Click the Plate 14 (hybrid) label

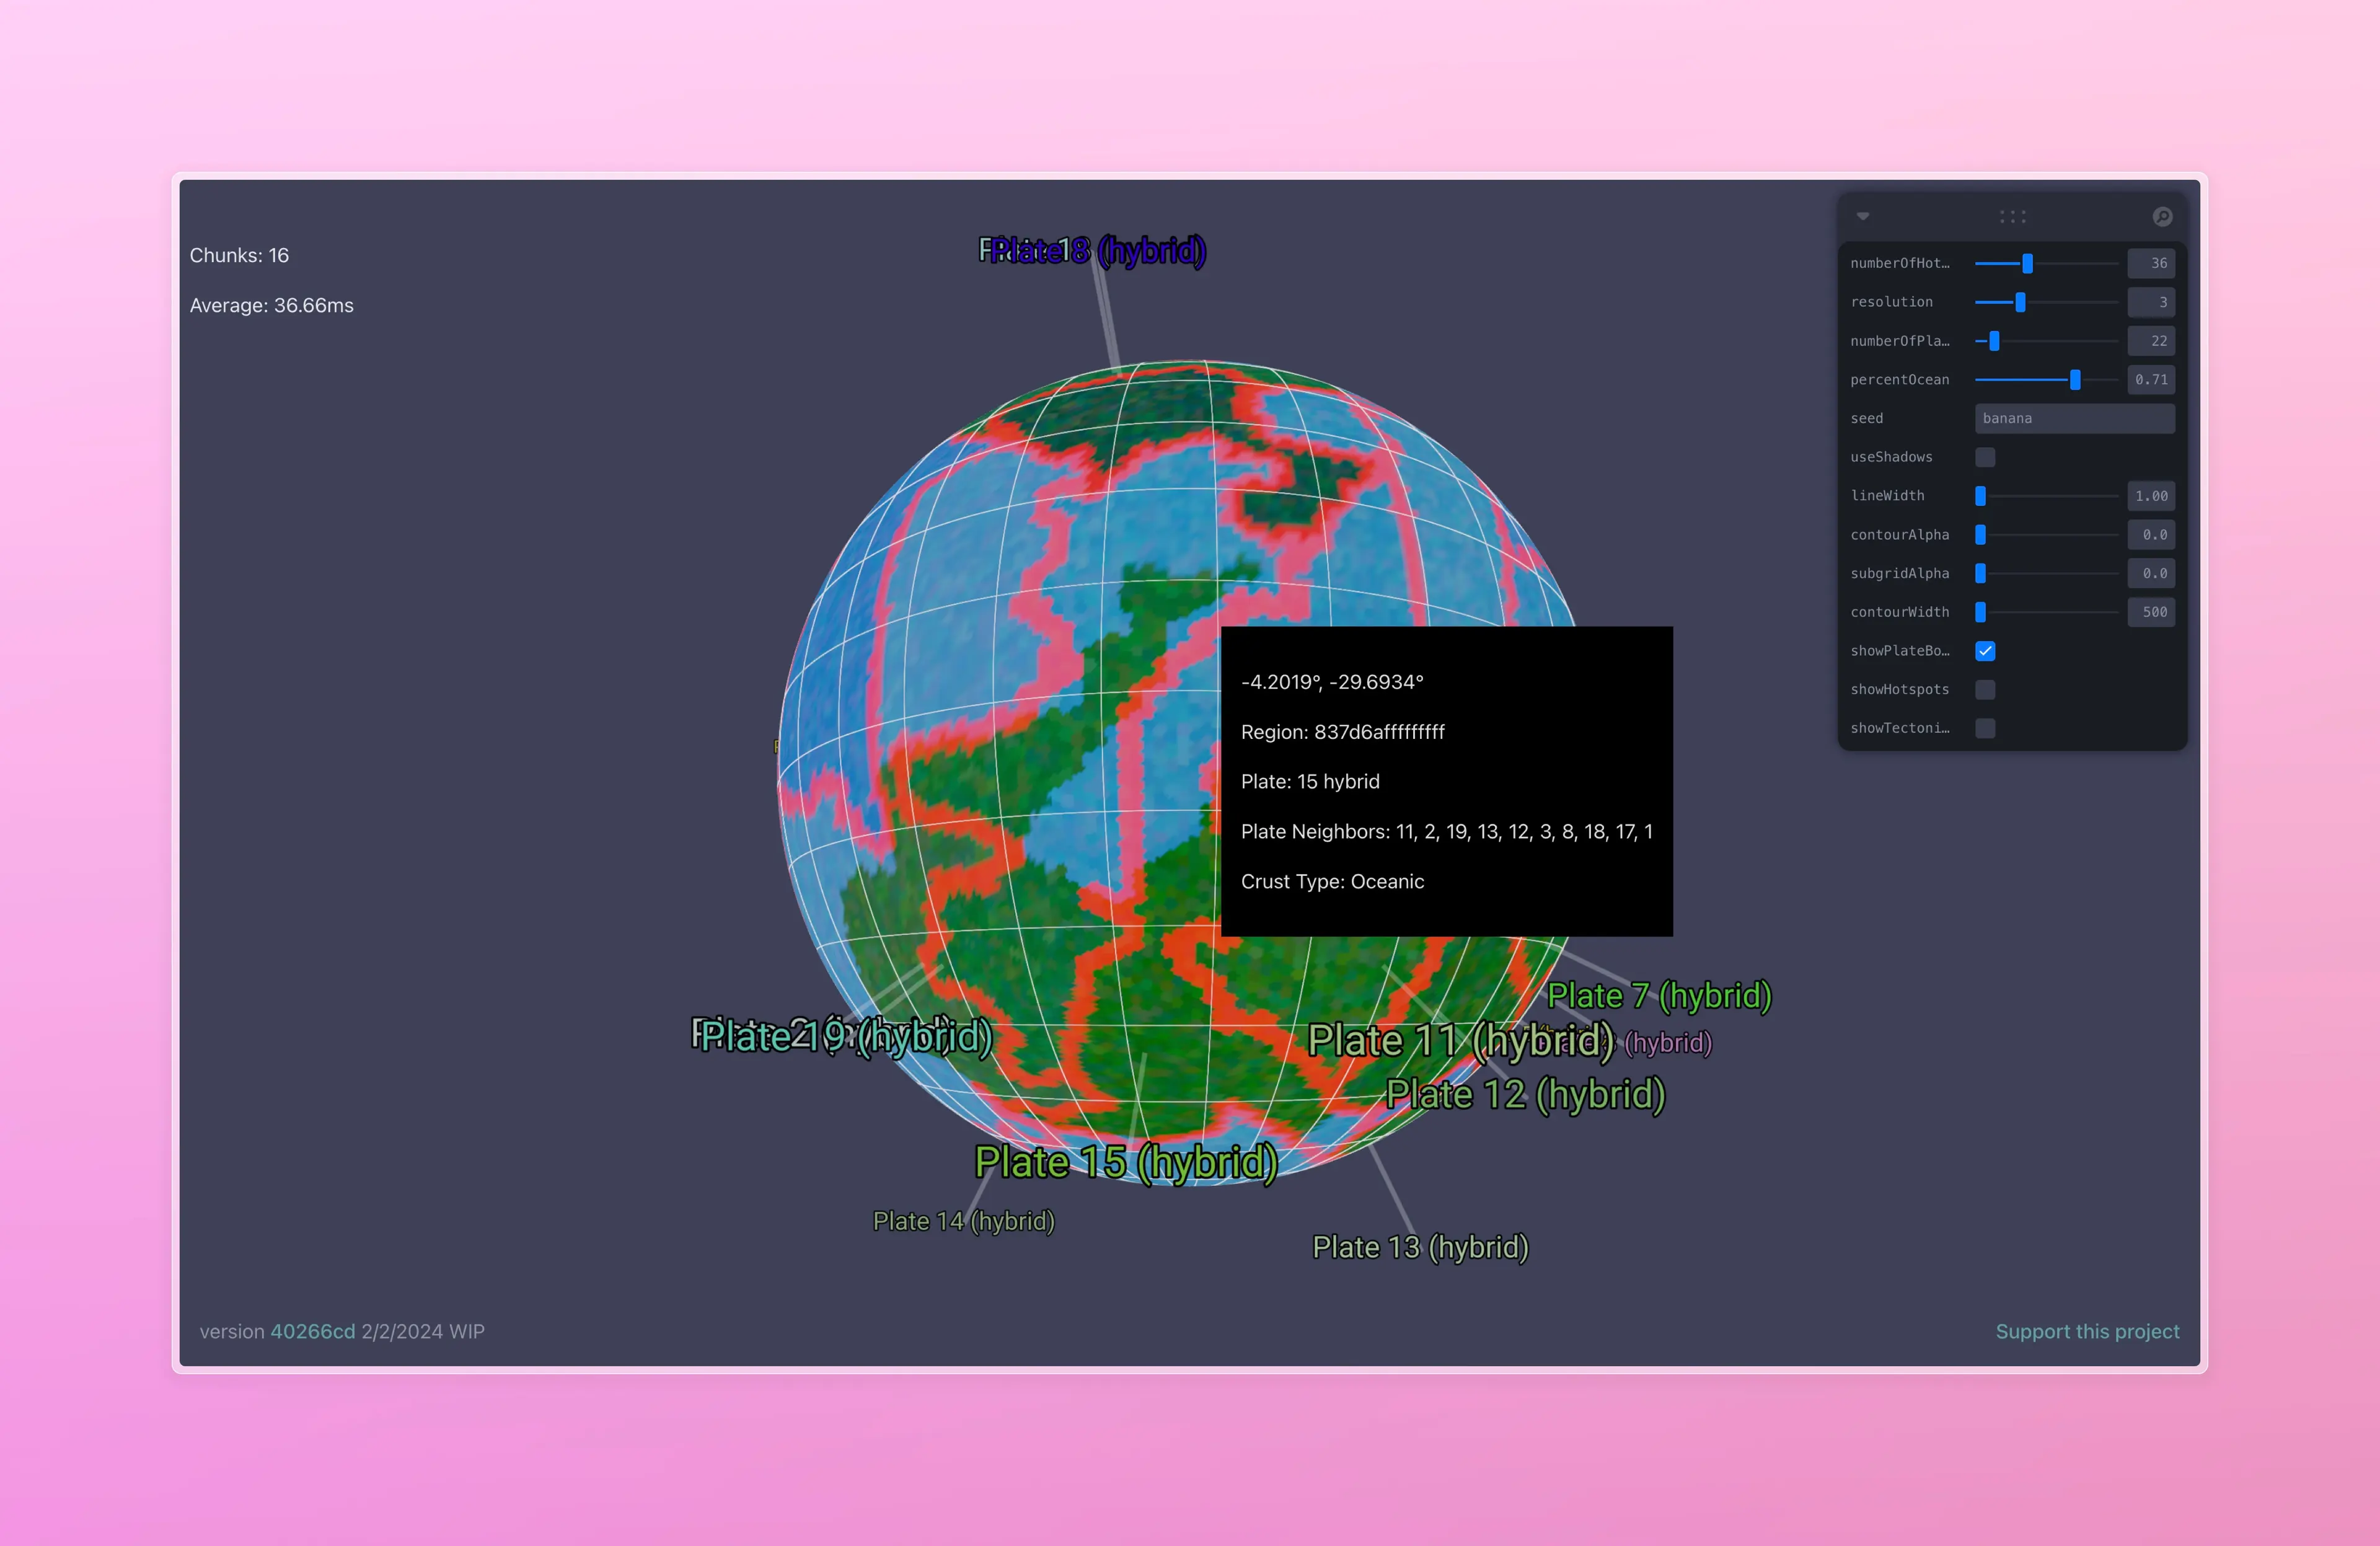(x=963, y=1221)
